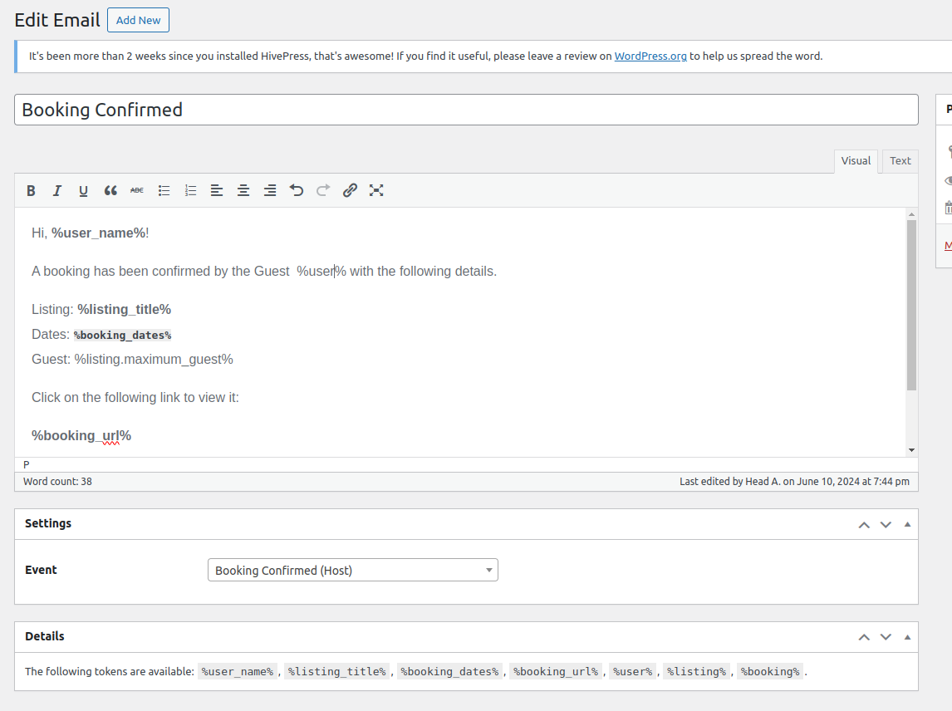The image size is (952, 711).
Task: Click the %listing% token in Details
Action: point(696,671)
